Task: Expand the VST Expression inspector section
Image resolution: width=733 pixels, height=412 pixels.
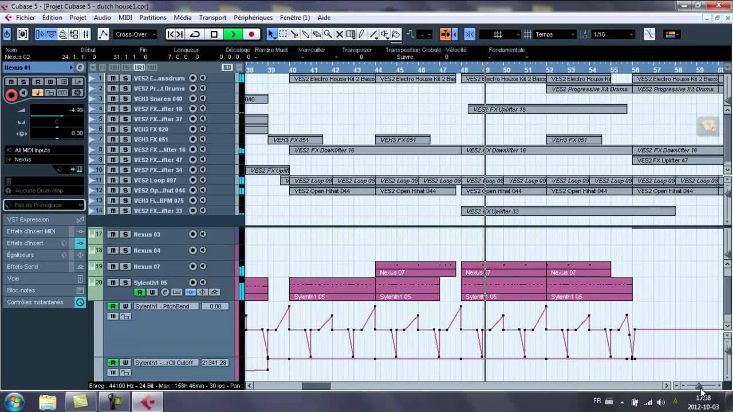Action: (44, 220)
